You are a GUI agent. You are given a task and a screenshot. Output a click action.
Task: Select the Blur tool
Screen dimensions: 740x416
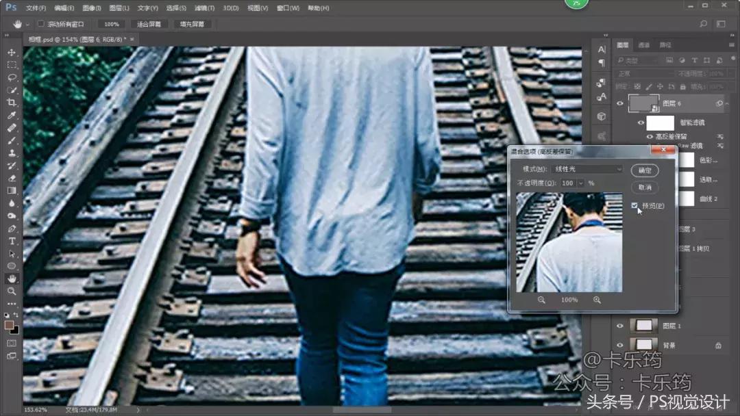coord(12,203)
